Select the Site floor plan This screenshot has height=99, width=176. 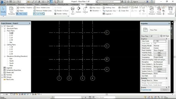[x=11, y=42]
